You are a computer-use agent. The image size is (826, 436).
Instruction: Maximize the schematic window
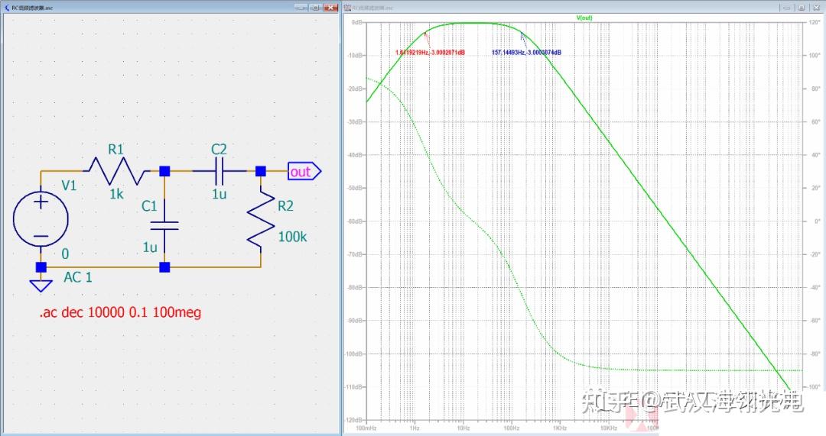tap(316, 8)
